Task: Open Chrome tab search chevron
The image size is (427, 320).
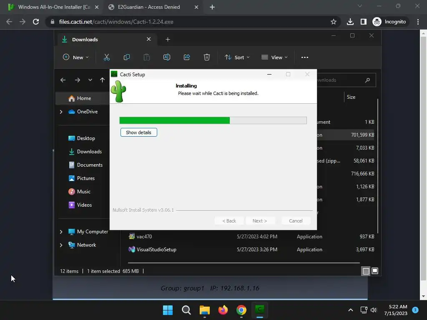Action: tap(360, 6)
